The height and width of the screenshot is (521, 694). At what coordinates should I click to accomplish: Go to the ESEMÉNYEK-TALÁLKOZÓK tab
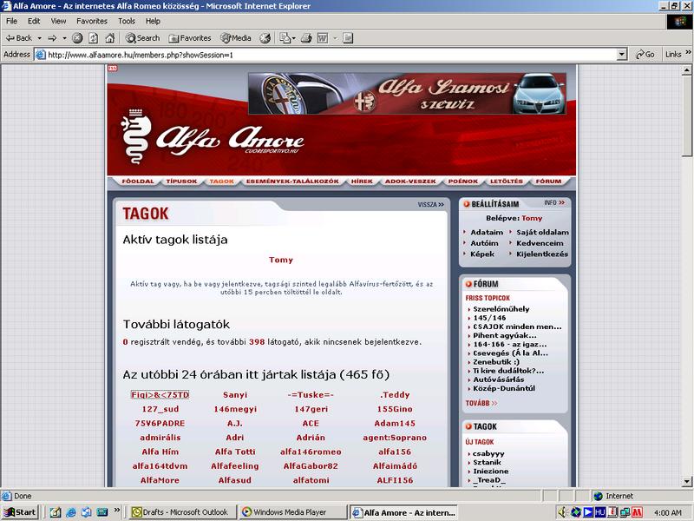pyautogui.click(x=292, y=181)
